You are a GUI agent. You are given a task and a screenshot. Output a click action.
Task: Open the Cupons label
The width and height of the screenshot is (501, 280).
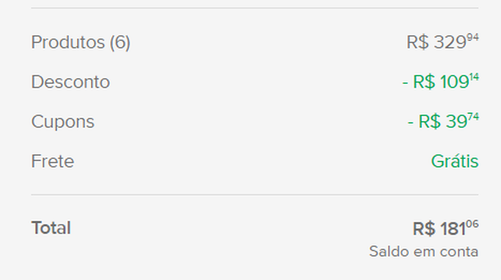[x=63, y=122]
